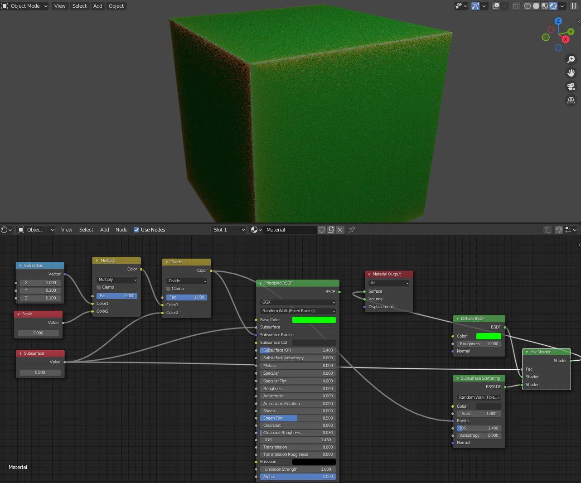This screenshot has width=581, height=483.
Task: Pause the viewport render preview
Action: click(573, 6)
